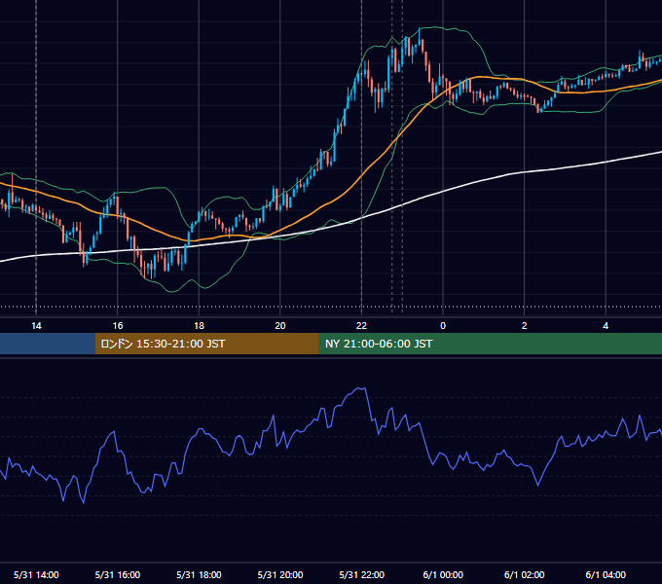Click the '6/1 00:00' date label
The image size is (662, 584).
pyautogui.click(x=443, y=574)
